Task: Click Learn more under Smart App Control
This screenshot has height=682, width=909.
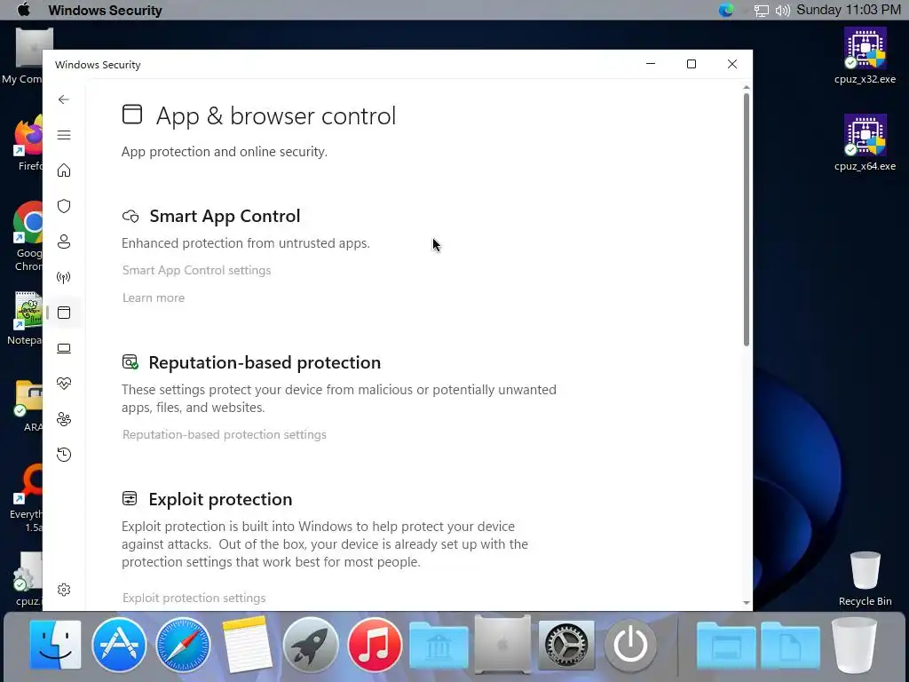Action: (x=154, y=297)
